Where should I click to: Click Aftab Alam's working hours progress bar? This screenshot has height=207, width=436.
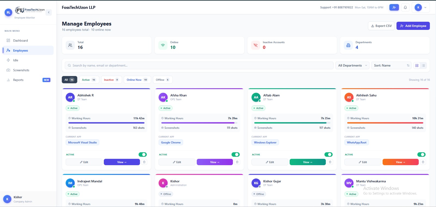(x=292, y=123)
